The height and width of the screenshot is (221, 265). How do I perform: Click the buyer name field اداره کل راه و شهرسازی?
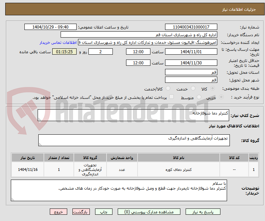[139, 35]
